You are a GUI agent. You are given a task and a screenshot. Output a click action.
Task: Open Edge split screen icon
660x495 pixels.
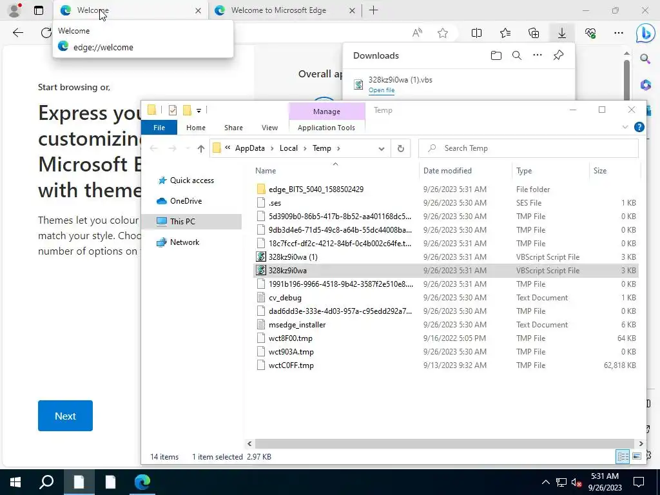pyautogui.click(x=476, y=33)
